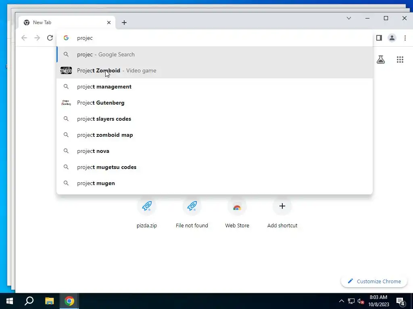Select 'project mugen' suggestion

(x=215, y=183)
